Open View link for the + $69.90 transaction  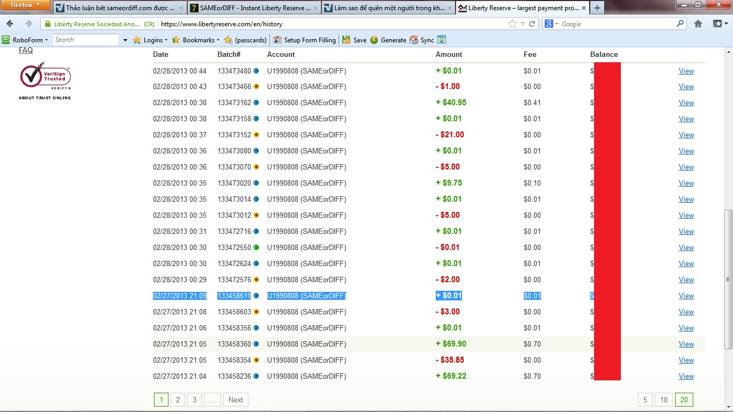[686, 344]
